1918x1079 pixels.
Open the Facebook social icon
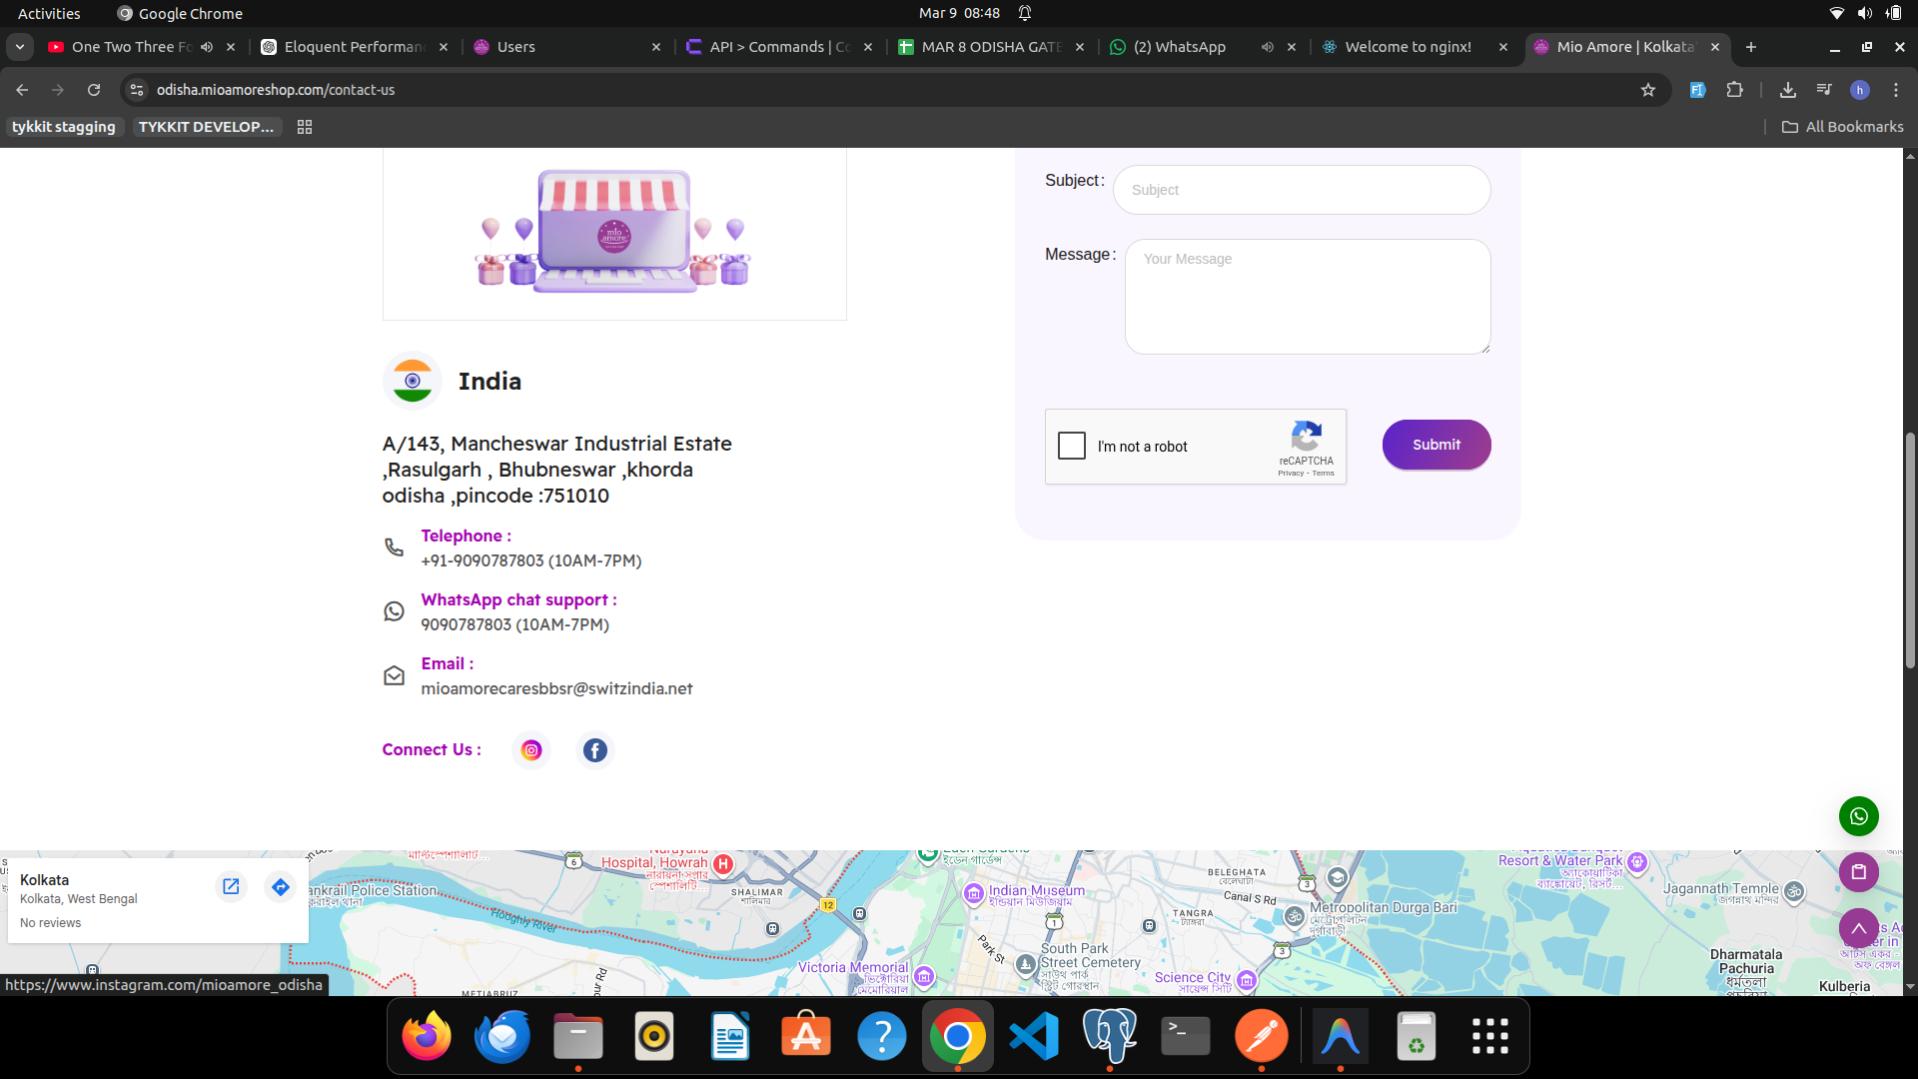click(595, 750)
